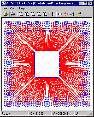Open the settings sliders icon
This screenshot has width=94, height=117.
pos(72,14)
